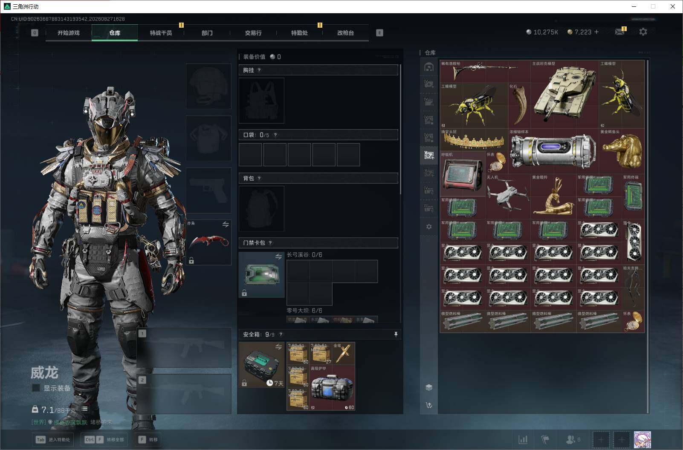Viewport: 683px width, 450px height.
Task: Open the 部门 tab
Action: coord(207,33)
